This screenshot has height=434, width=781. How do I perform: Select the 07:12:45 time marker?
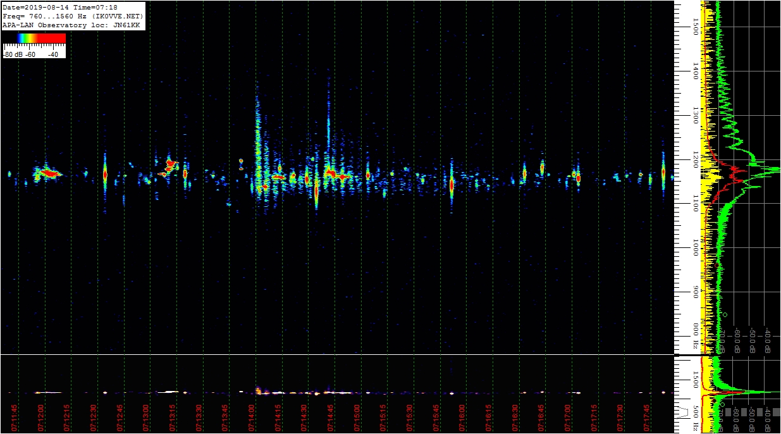[120, 418]
